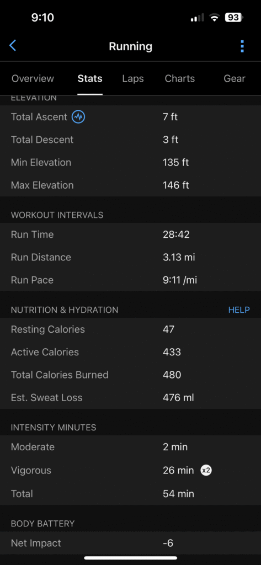Tap the Running title in header

point(130,46)
